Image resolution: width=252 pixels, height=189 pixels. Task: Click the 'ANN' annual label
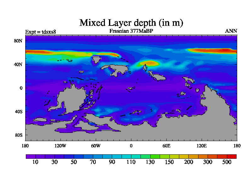point(231,31)
